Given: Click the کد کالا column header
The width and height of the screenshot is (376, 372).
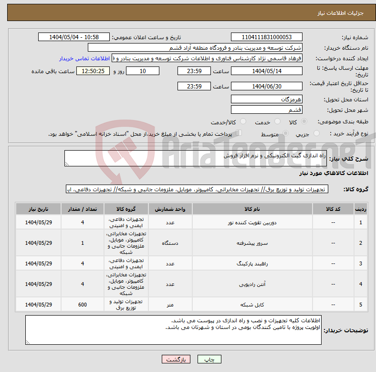Looking at the screenshot, I should [333, 209].
